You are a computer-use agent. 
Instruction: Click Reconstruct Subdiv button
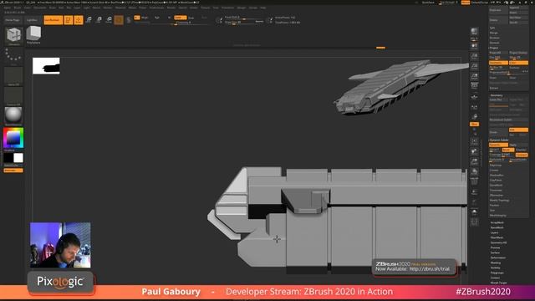tap(508, 120)
